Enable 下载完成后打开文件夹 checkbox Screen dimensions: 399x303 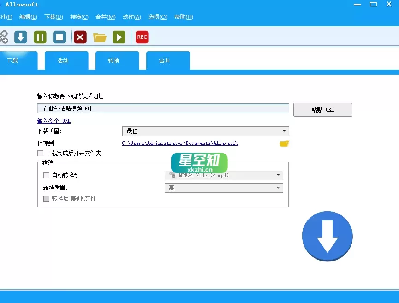tap(40, 153)
